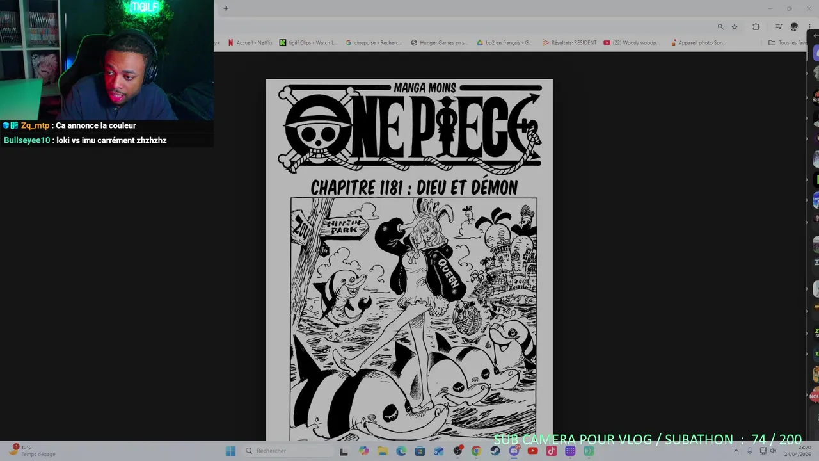Open File Explorer from the taskbar
Image resolution: width=819 pixels, height=461 pixels.
(x=383, y=451)
